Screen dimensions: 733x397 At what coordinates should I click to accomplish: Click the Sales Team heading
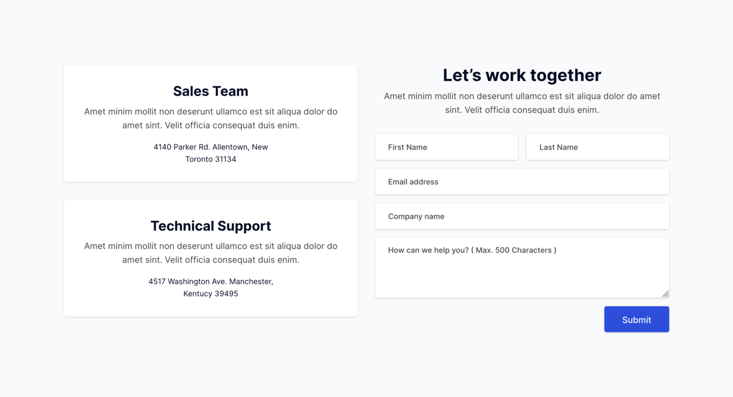pyautogui.click(x=211, y=91)
